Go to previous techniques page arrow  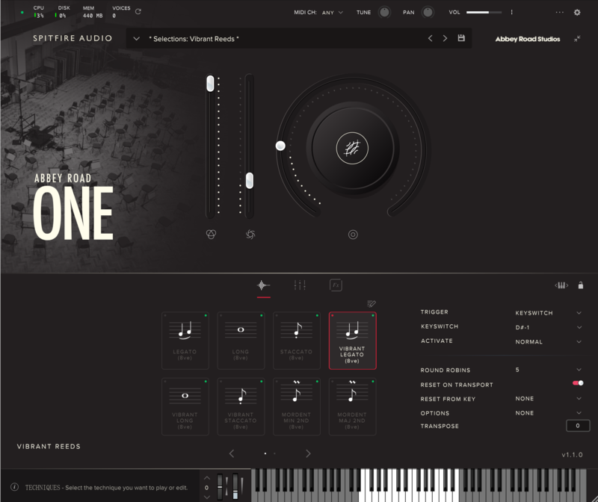pyautogui.click(x=232, y=453)
